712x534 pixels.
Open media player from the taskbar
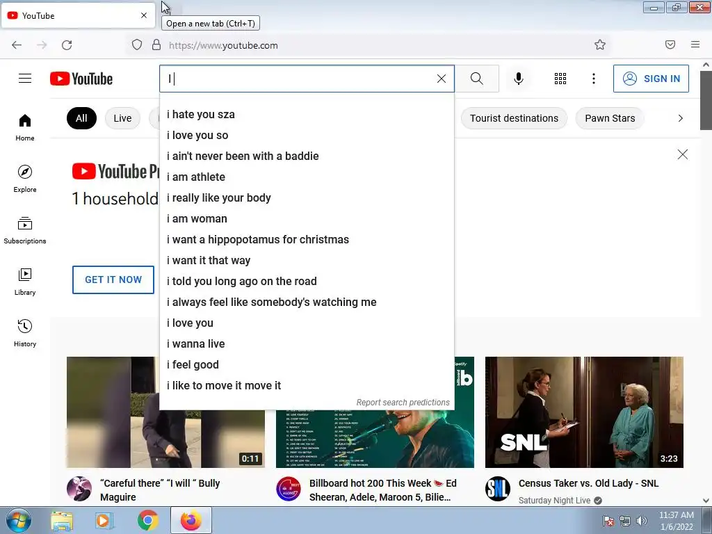coord(104,521)
